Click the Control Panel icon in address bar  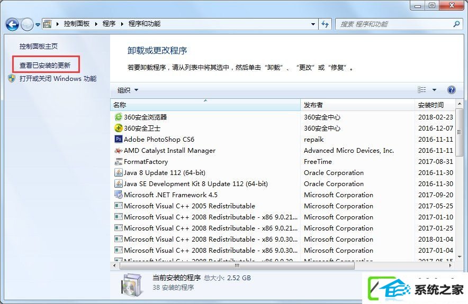48,24
